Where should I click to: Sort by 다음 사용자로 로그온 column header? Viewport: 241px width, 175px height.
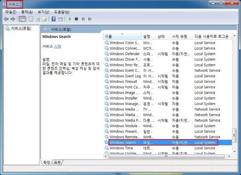click(212, 36)
